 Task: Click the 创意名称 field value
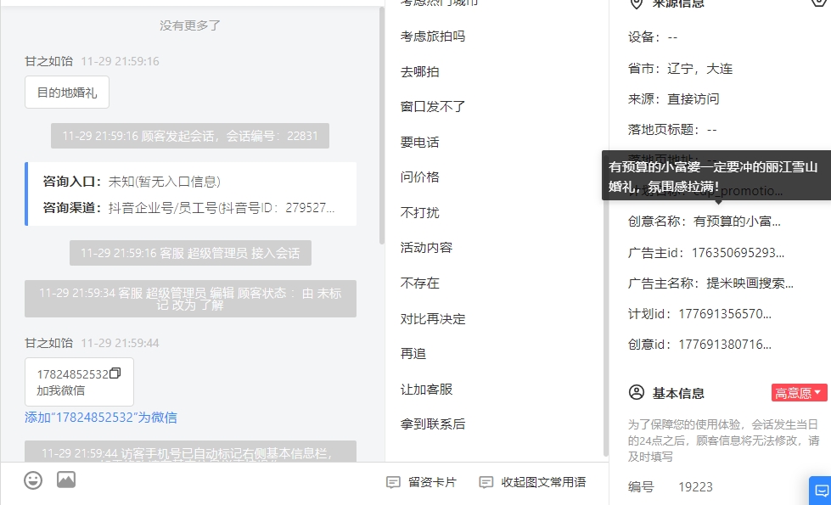(737, 221)
